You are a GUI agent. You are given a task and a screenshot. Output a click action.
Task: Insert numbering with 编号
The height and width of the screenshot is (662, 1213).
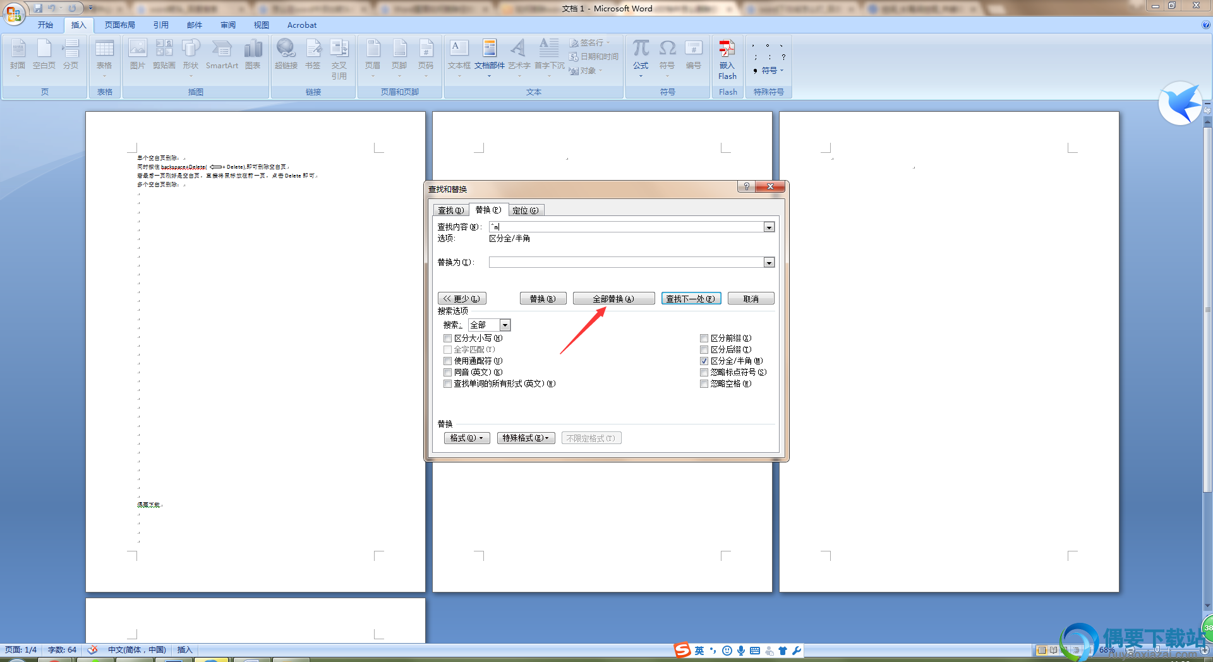pos(694,56)
